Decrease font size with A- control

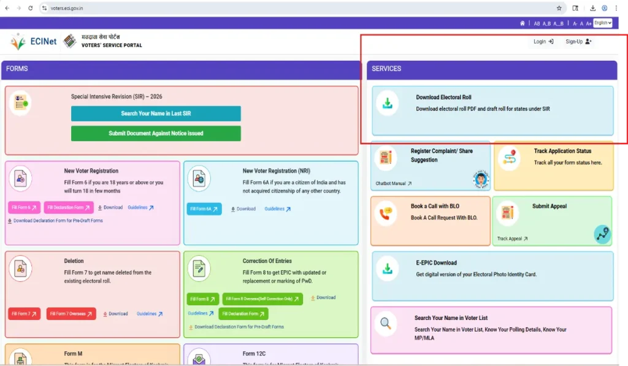[575, 23]
